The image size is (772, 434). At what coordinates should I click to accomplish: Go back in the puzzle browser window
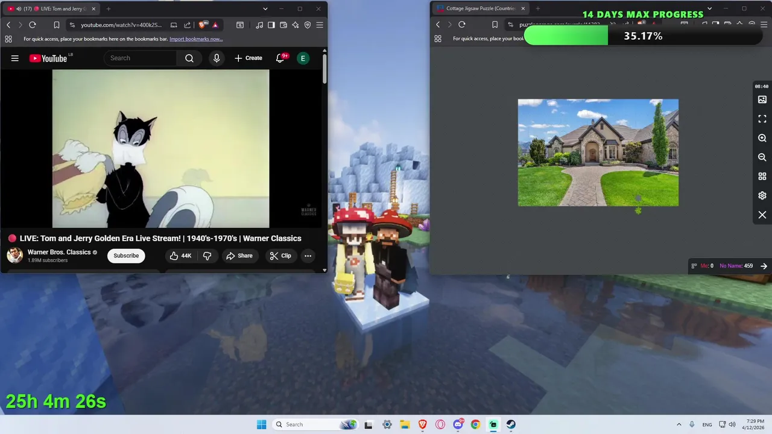[x=438, y=25]
